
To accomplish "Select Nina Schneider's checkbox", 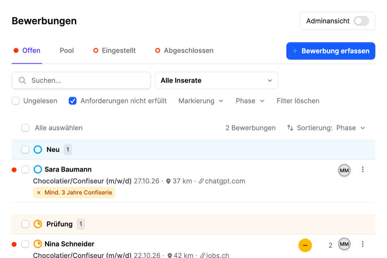I will pyautogui.click(x=25, y=244).
